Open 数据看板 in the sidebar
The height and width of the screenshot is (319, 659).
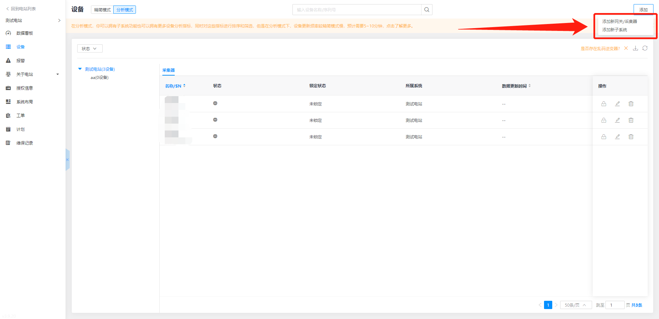25,33
